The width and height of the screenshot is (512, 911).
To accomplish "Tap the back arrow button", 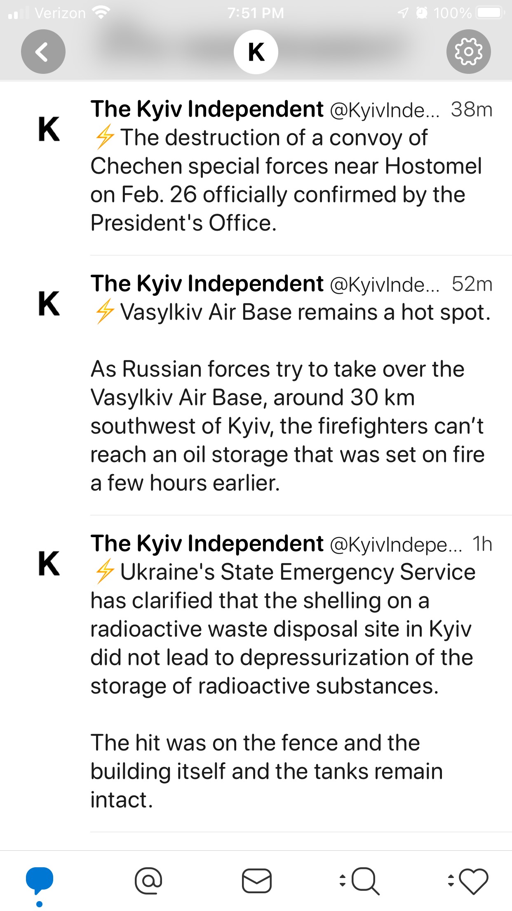I will 43,52.
